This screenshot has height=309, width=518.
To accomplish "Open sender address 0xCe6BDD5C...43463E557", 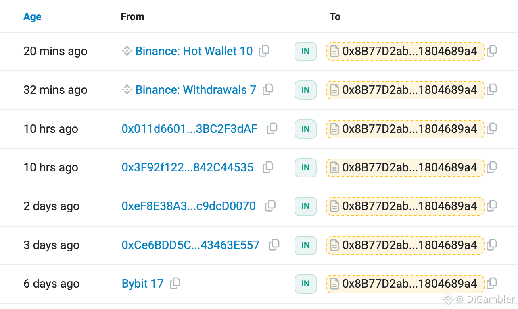I will click(191, 245).
